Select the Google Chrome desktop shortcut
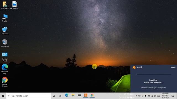177x99 pixels. tap(5, 82)
